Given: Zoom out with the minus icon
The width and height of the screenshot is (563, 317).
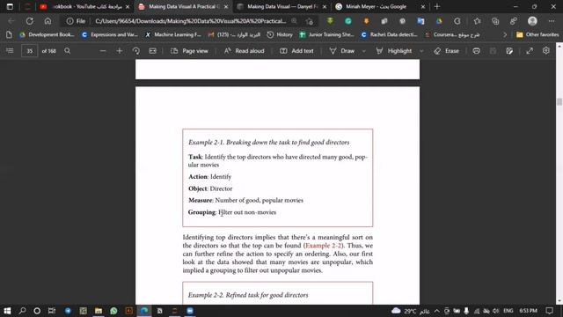Looking at the screenshot, I should tap(103, 51).
